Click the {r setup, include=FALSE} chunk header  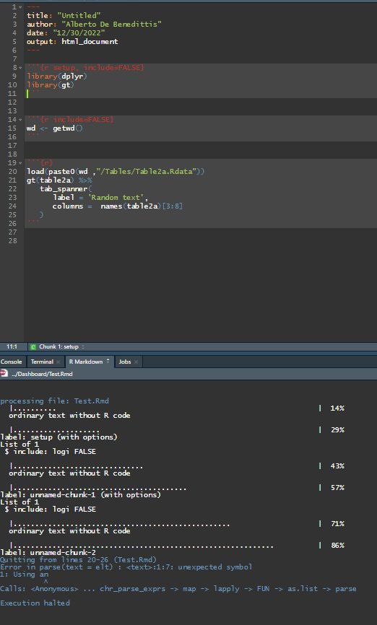(x=86, y=67)
